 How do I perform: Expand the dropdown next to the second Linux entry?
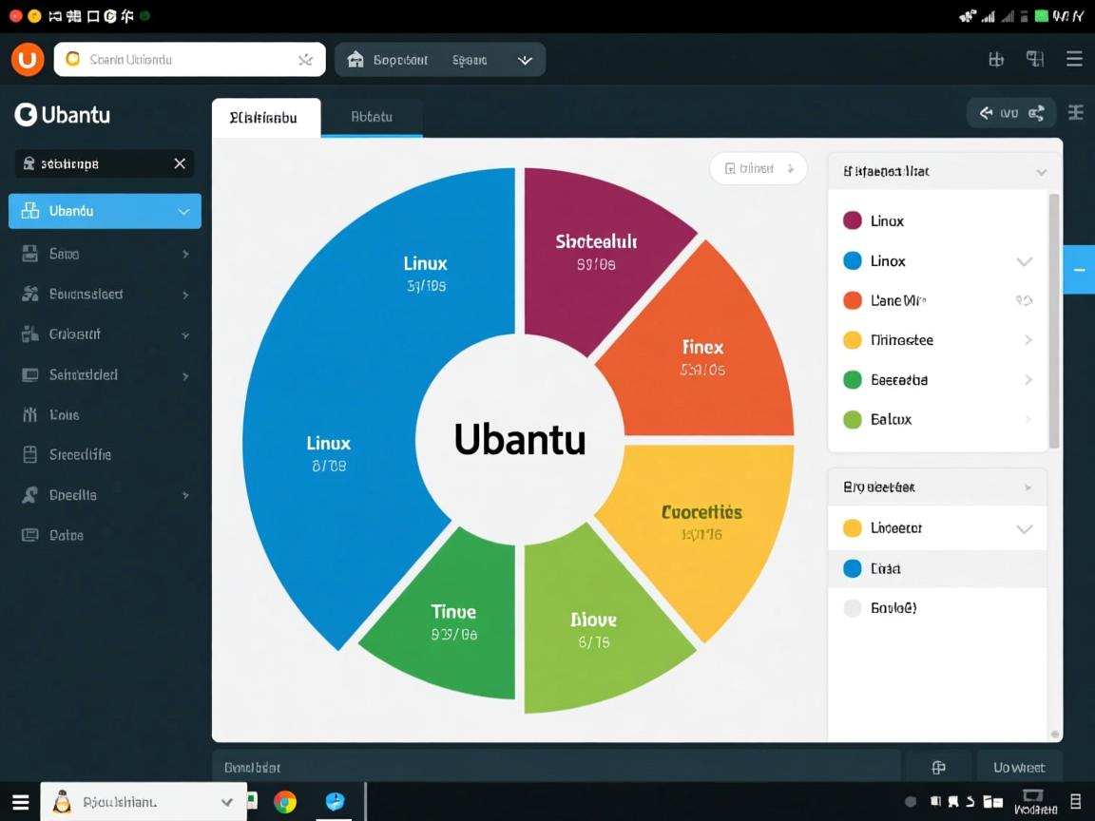click(x=1025, y=260)
